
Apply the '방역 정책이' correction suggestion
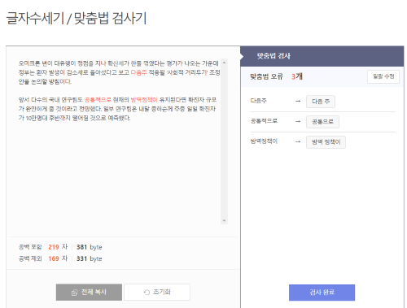pos(326,142)
